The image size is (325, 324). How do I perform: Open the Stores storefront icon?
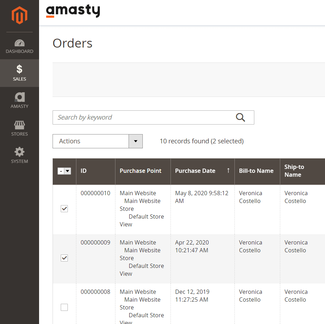[x=20, y=125]
